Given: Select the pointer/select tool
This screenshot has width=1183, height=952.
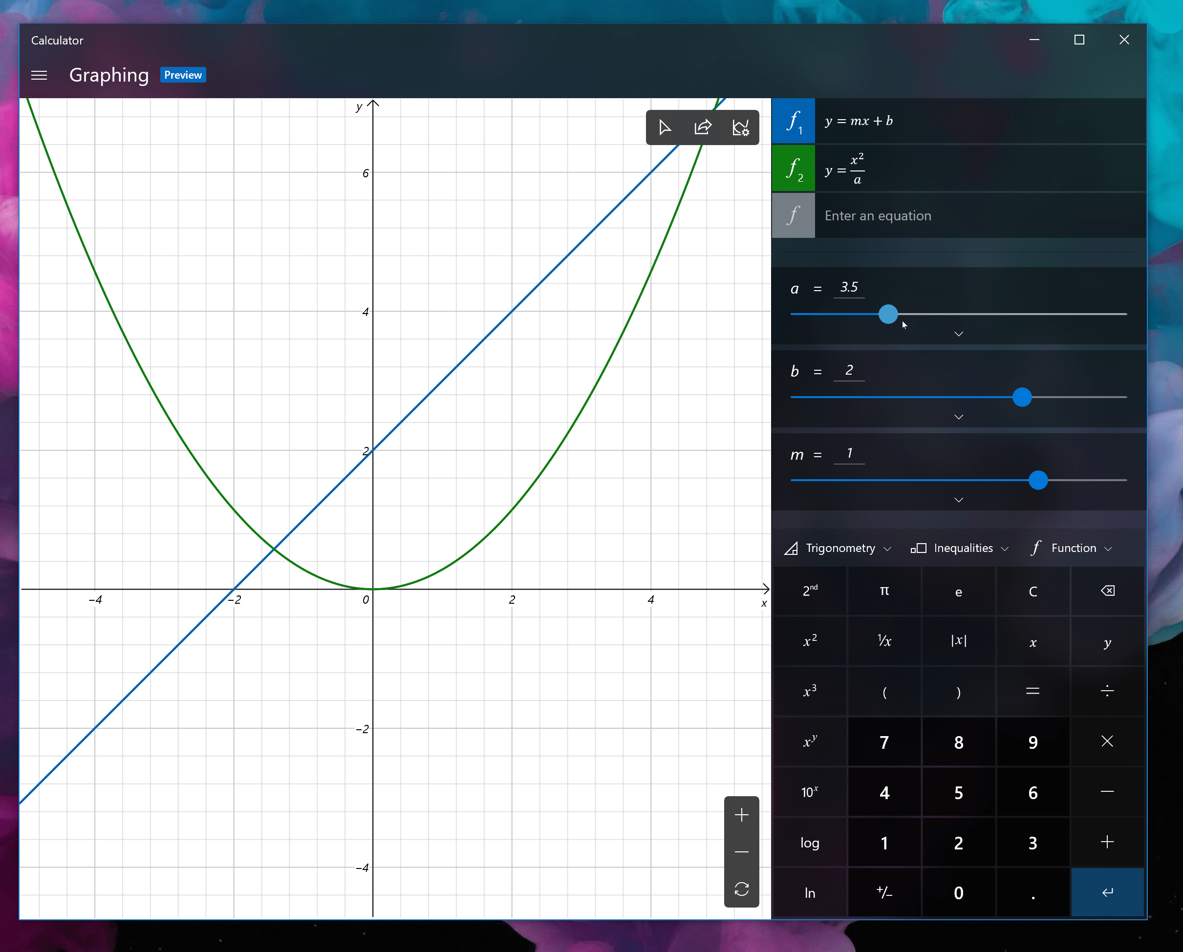Looking at the screenshot, I should point(665,127).
